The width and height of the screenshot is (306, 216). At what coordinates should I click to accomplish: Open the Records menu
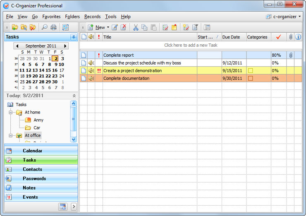(92, 17)
